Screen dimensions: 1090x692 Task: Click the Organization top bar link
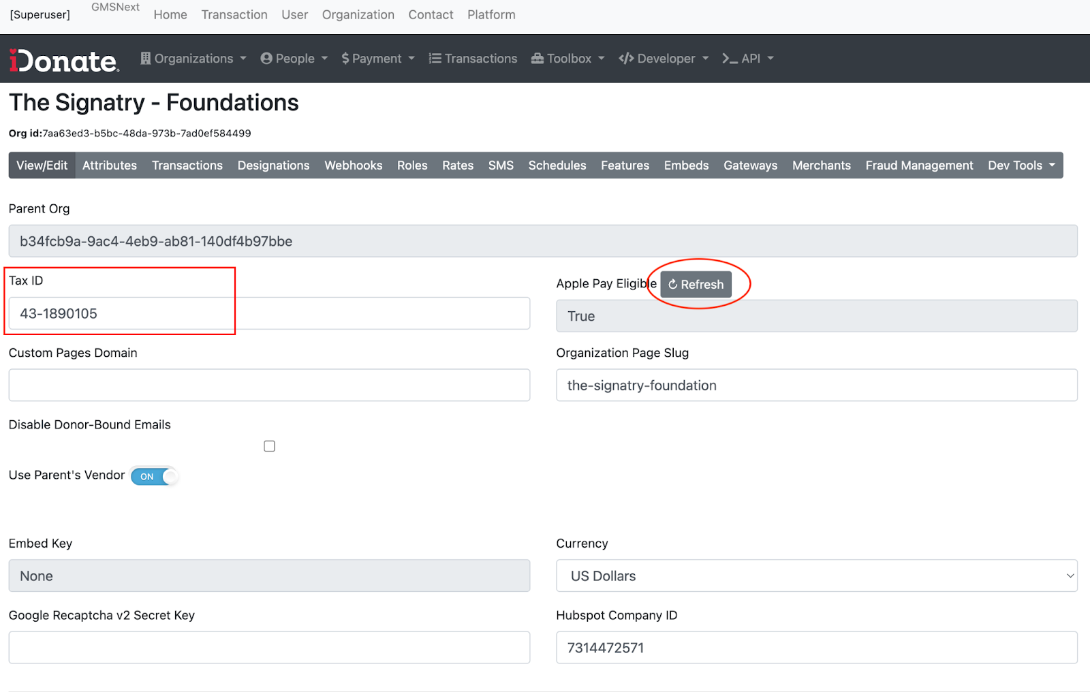(358, 15)
